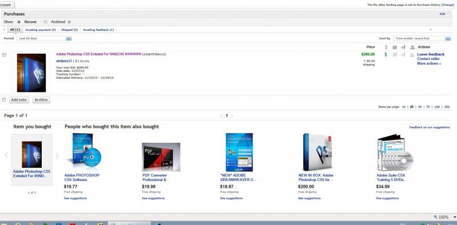The image size is (457, 225).
Task: Click the shipped column header icon
Action: click(395, 47)
